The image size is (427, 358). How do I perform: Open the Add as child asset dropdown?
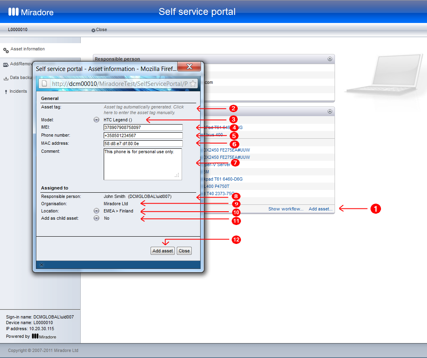[x=96, y=218]
